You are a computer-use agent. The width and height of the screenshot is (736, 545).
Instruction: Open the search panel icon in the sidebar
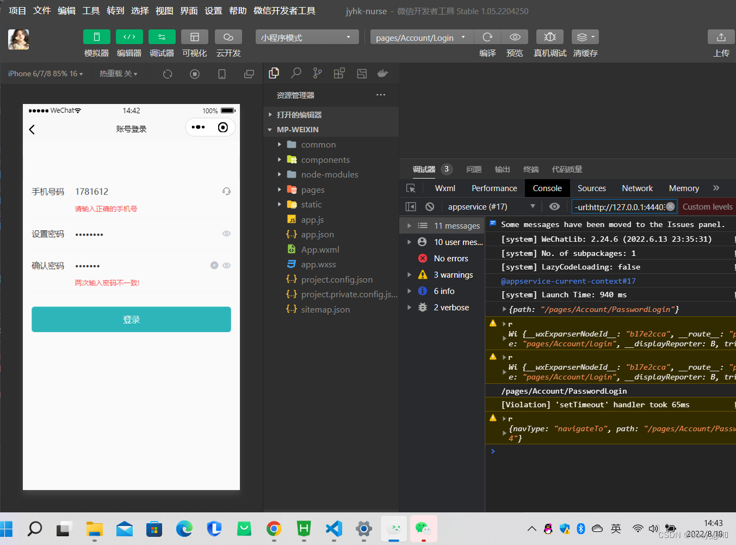click(296, 72)
